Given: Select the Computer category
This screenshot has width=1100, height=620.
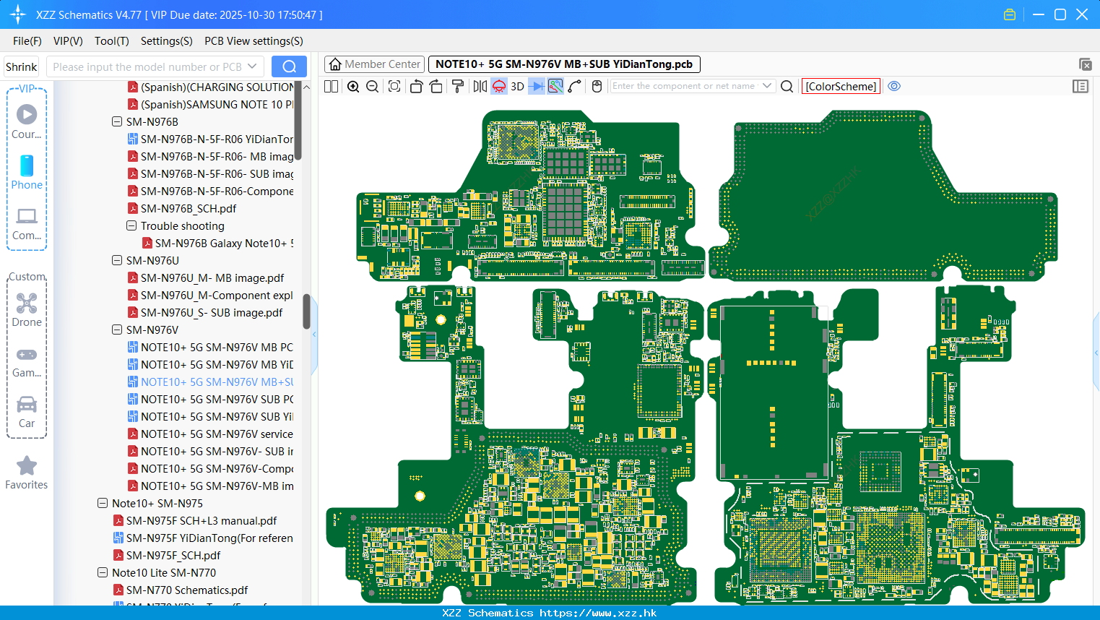Looking at the screenshot, I should click(x=27, y=223).
